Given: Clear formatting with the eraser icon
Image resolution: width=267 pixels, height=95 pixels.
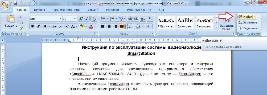Looking at the screenshot, I should [x=94, y=19].
